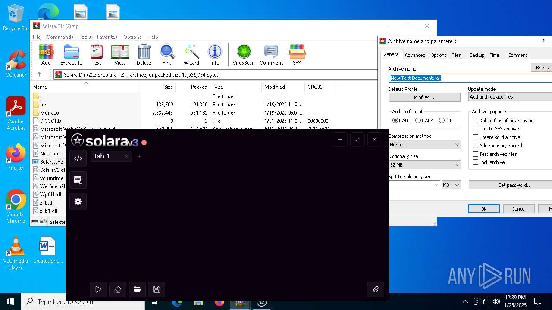Switch to Advanced tab in archive dialog
The width and height of the screenshot is (552, 310).
click(415, 55)
